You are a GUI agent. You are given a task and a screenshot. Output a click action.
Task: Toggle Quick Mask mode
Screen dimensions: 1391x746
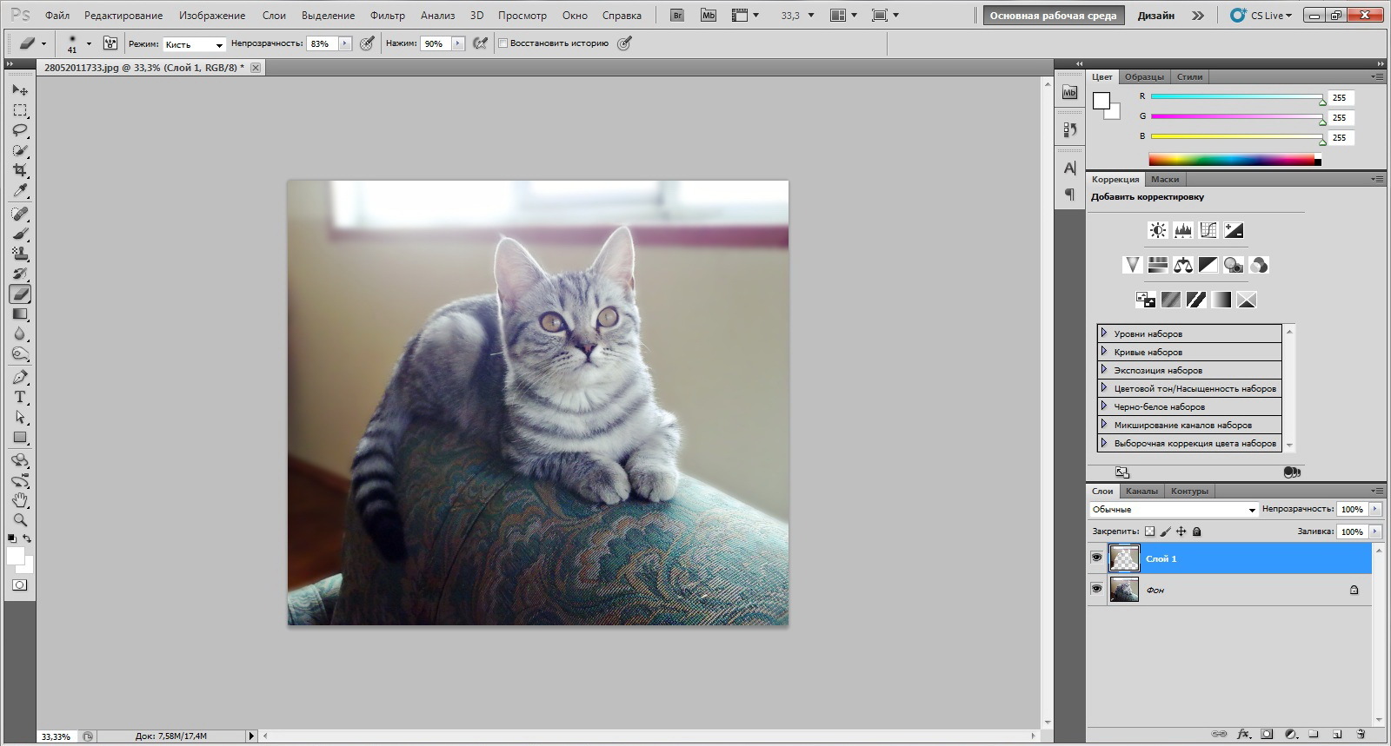click(19, 585)
